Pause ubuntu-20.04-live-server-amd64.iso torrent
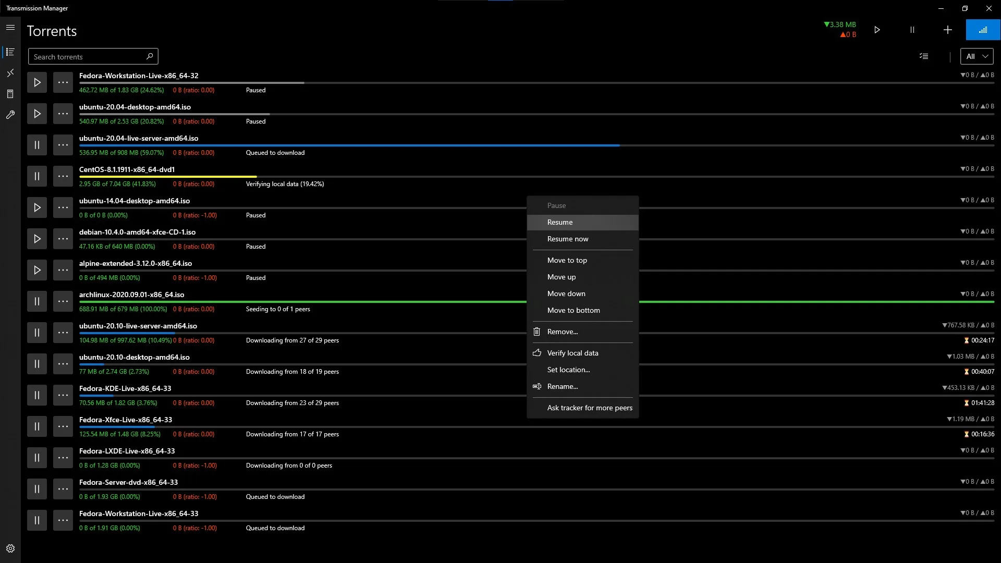Viewport: 1001px width, 563px height. pos(37,145)
